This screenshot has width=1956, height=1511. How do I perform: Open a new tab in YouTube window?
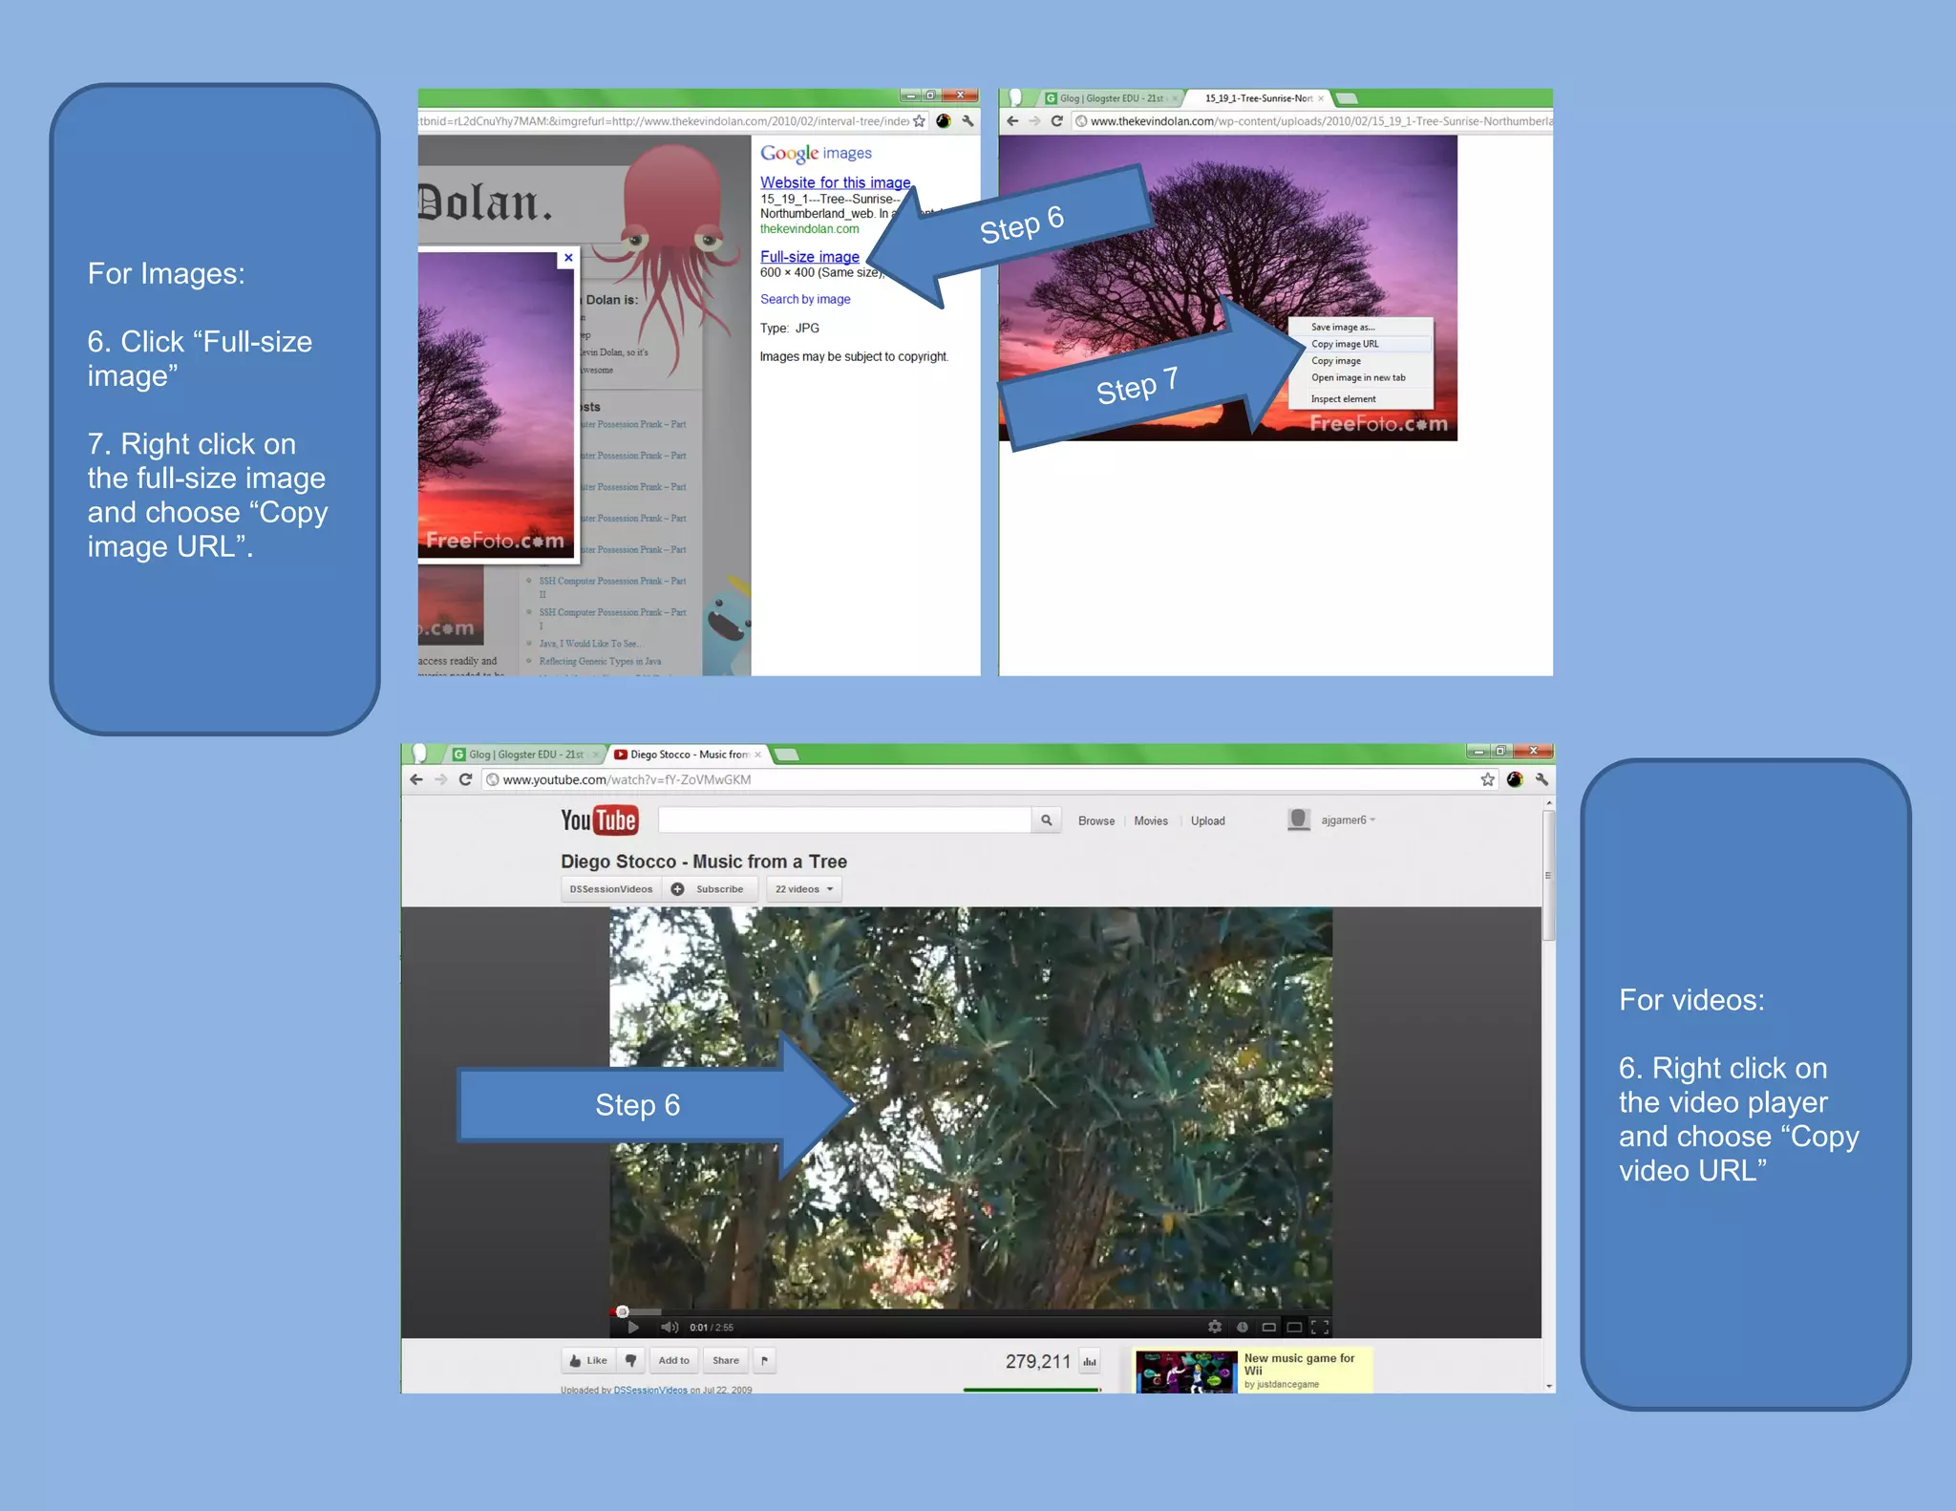[786, 755]
